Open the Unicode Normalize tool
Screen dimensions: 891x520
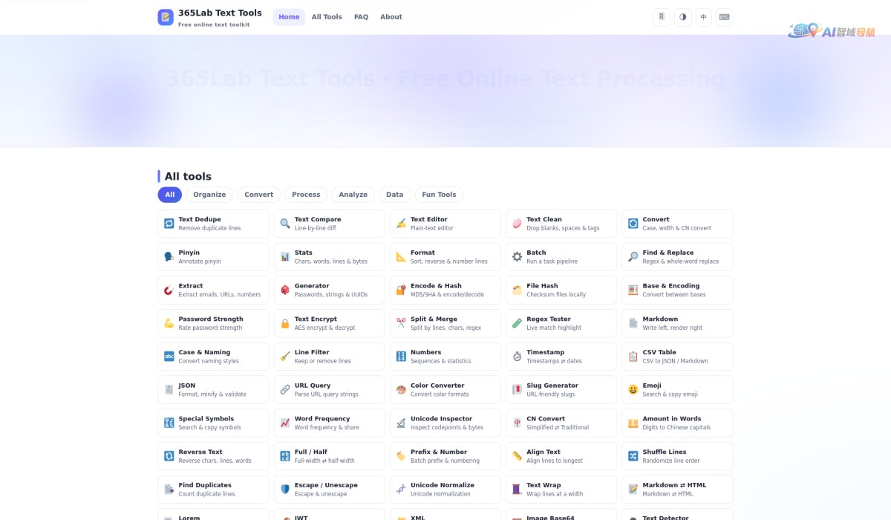(446, 489)
